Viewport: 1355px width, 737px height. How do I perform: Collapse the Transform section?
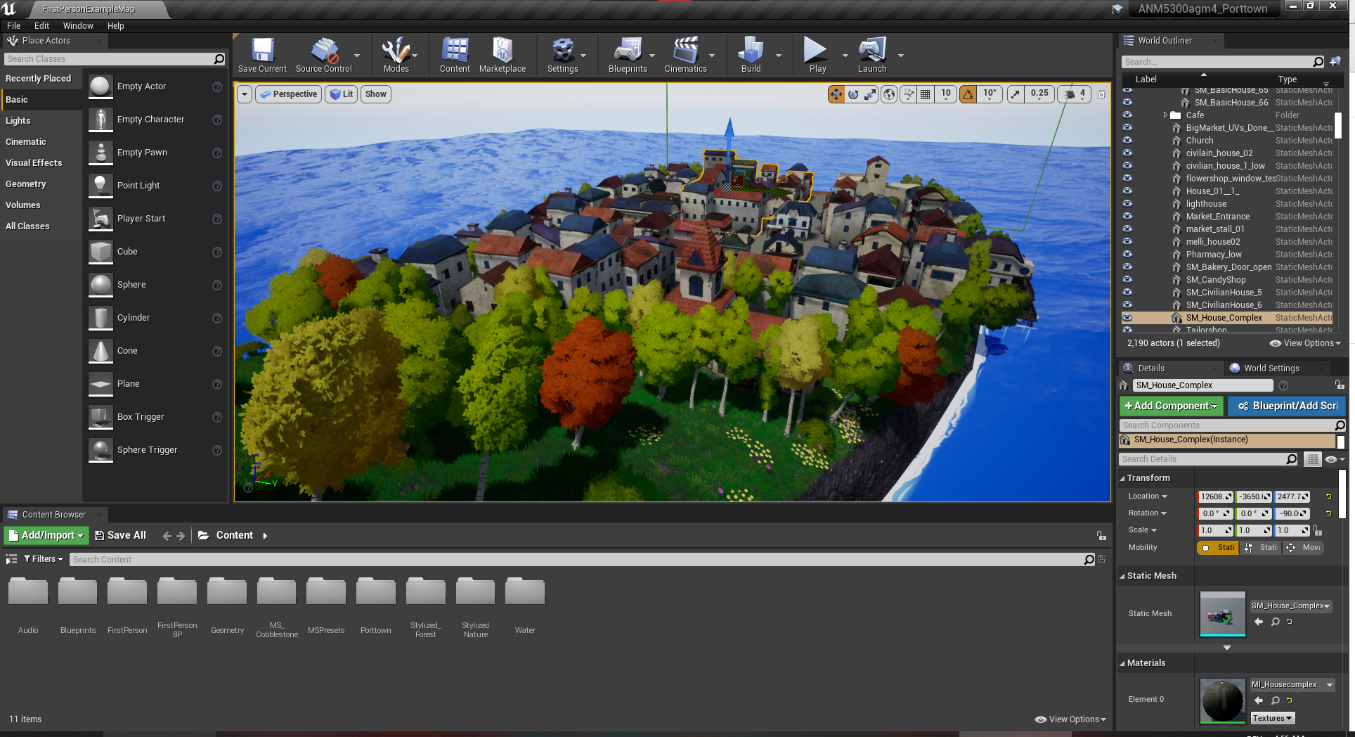pos(1122,478)
